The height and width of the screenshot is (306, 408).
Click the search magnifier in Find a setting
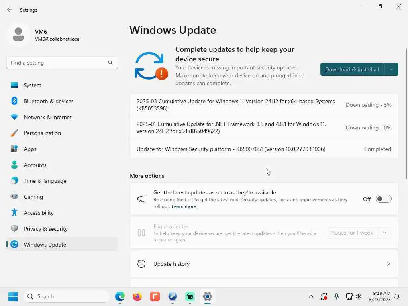tap(110, 63)
